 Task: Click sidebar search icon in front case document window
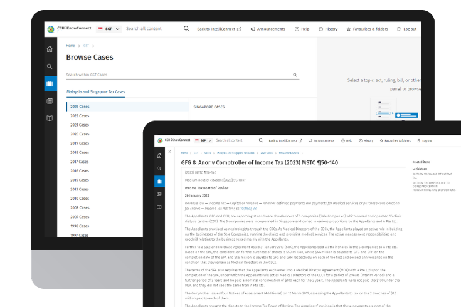coord(159,168)
